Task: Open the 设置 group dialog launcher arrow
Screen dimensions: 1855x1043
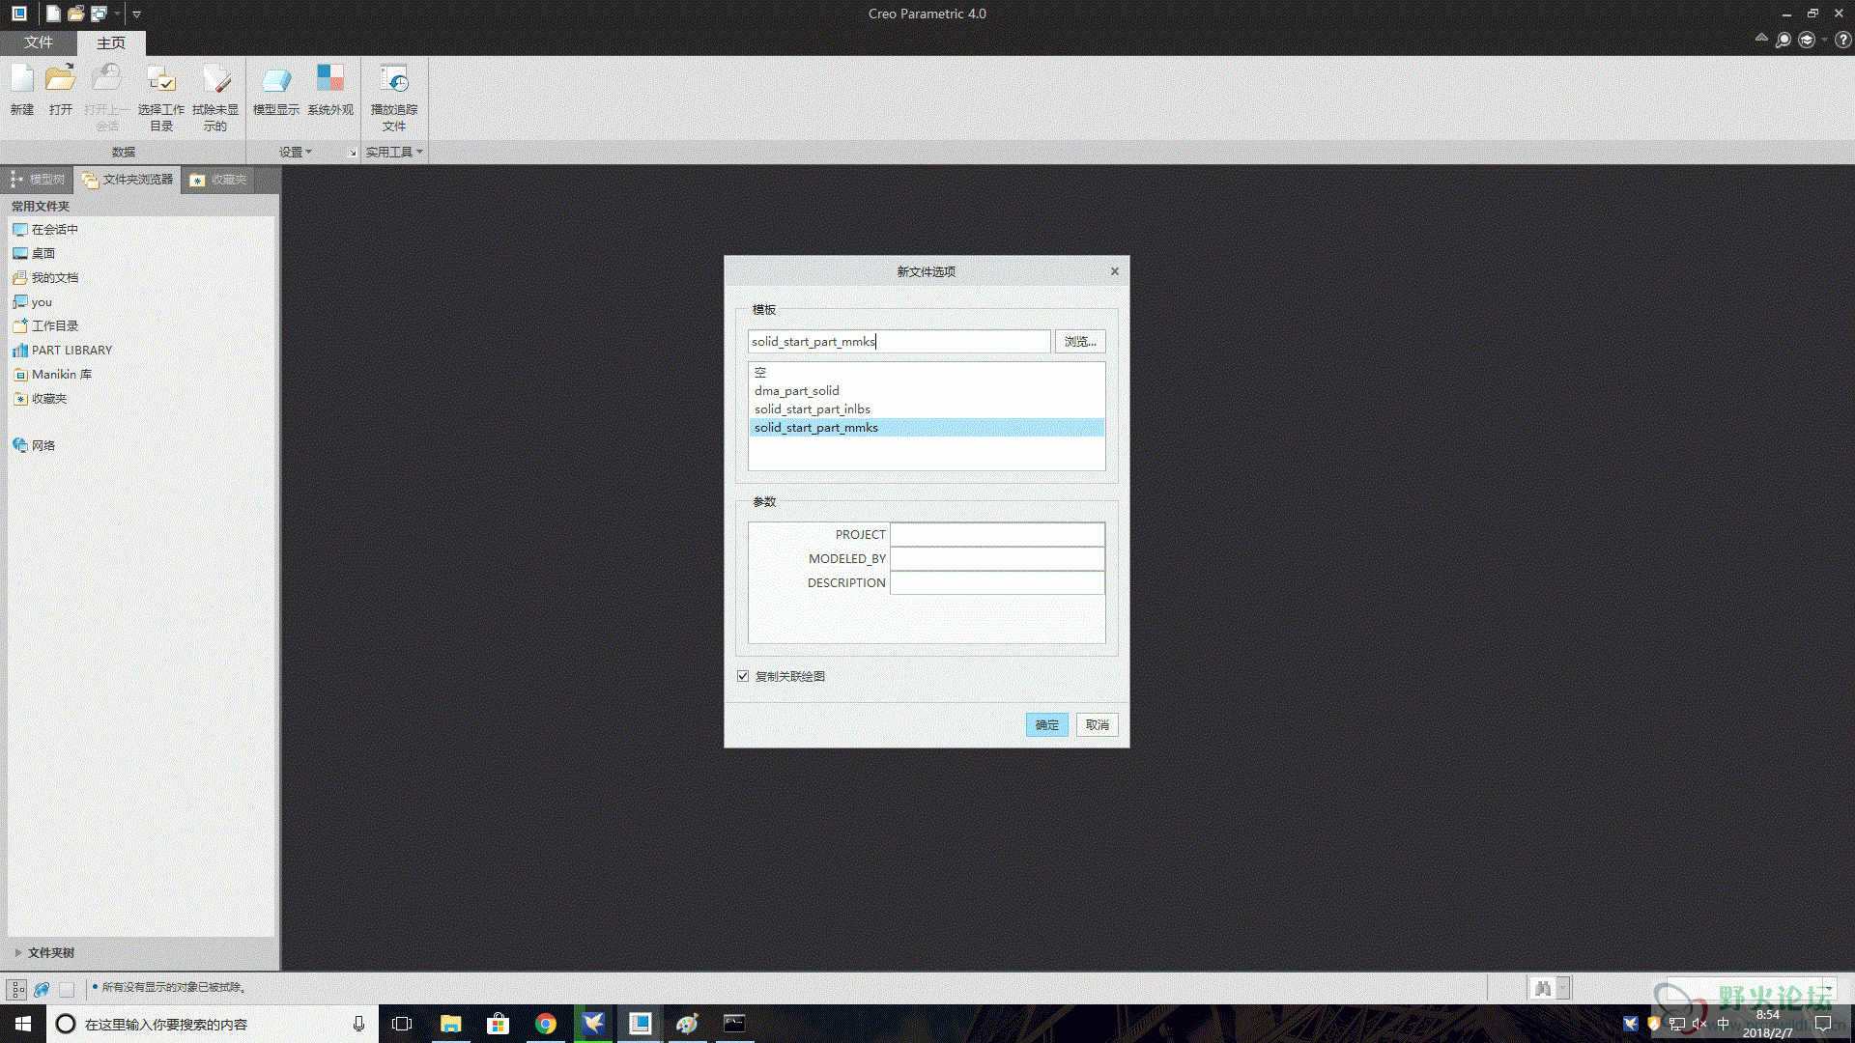Action: [x=352, y=153]
